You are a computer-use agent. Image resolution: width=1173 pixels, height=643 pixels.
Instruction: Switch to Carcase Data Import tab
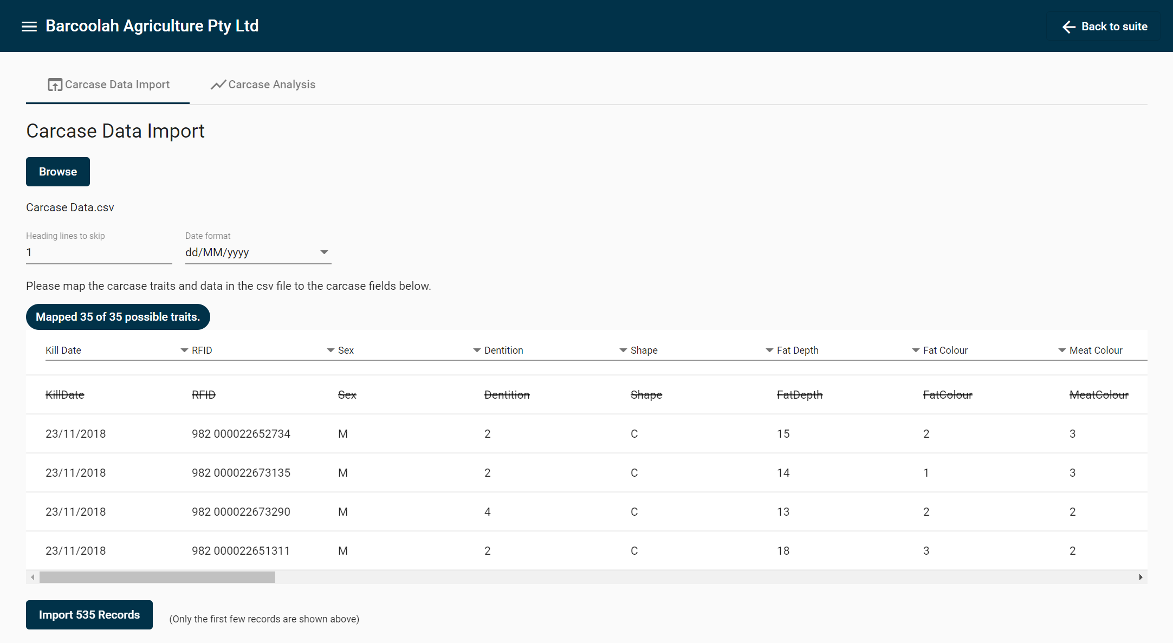point(108,85)
